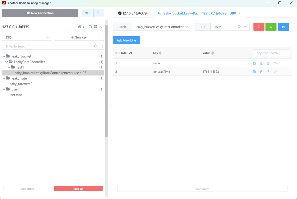Open the command log clock button
This screenshot has width=297, height=199.
pyautogui.click(x=99, y=13)
